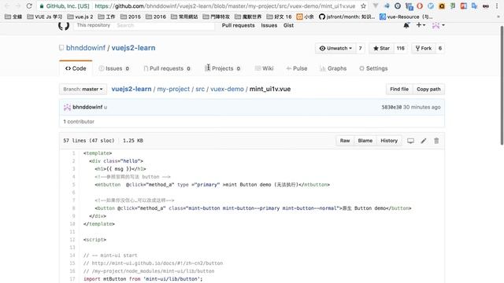The image size is (504, 283).
Task: Open the header Issues link
Action: click(x=269, y=25)
